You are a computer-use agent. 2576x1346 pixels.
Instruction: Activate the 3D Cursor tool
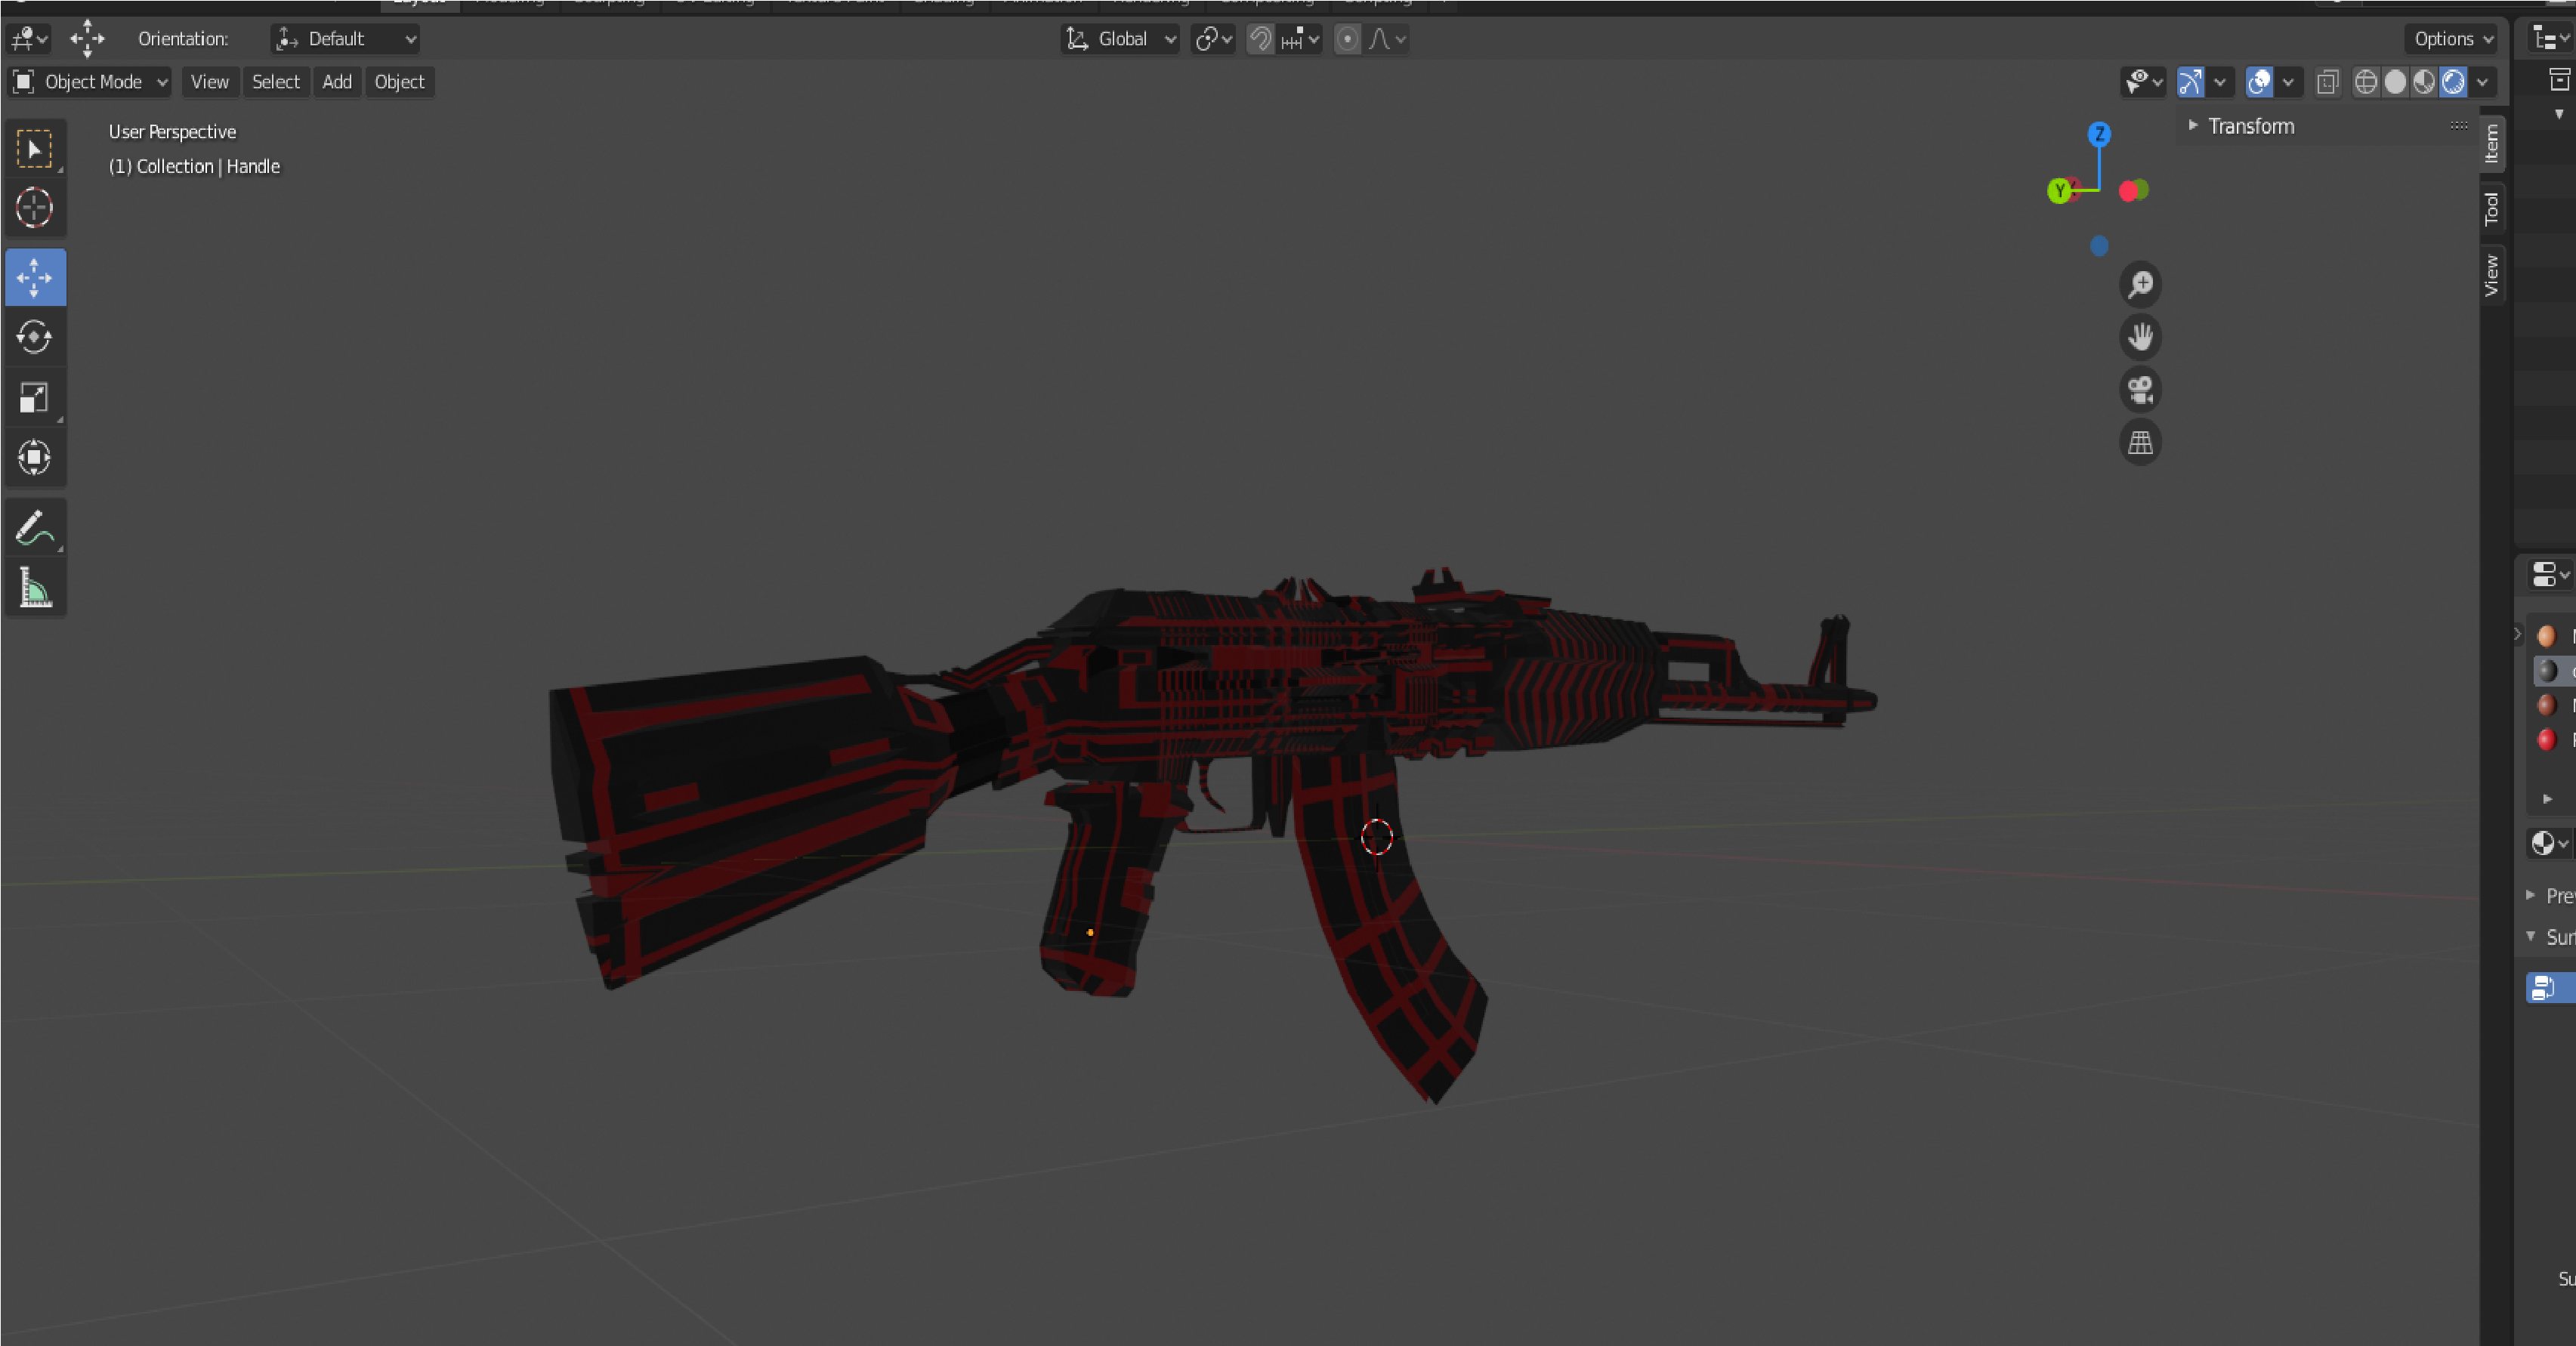tap(35, 208)
